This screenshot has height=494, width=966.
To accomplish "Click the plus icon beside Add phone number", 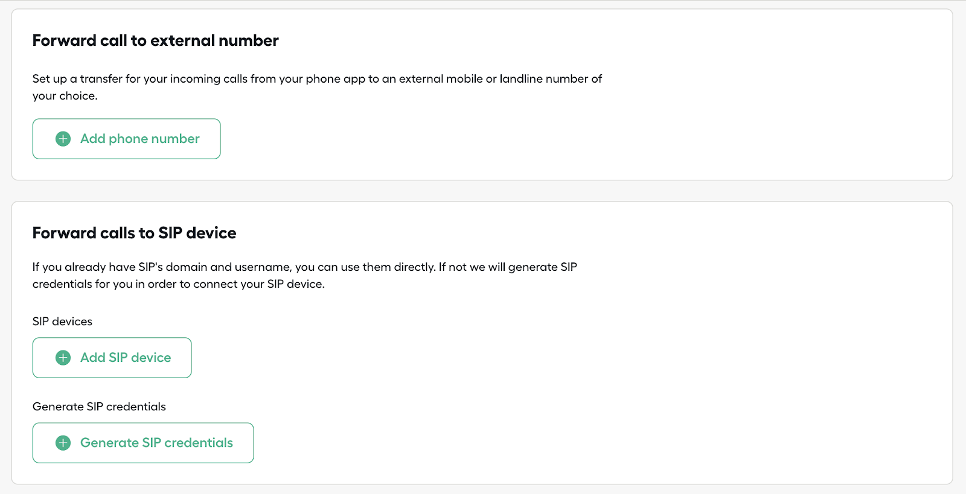I will [x=63, y=139].
